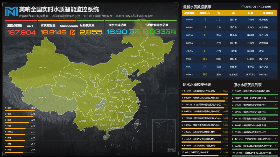Click 宁夏 378 ranking row
This screenshot has width=280, height=157.
(20, 115)
